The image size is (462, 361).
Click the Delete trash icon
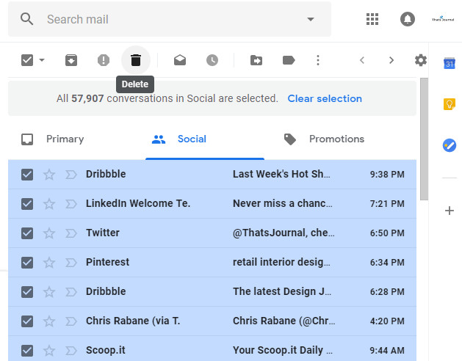pyautogui.click(x=136, y=60)
